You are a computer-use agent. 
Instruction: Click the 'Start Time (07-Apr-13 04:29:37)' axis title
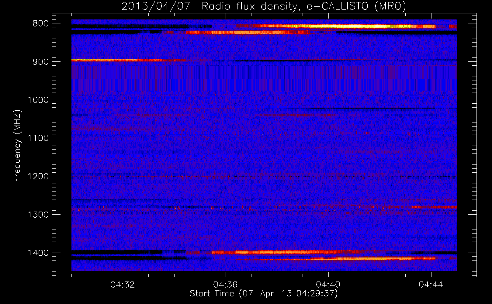click(264, 294)
